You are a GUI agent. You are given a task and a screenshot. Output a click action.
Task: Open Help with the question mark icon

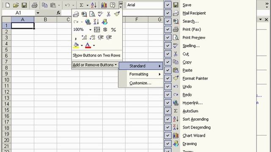[x=113, y=5]
